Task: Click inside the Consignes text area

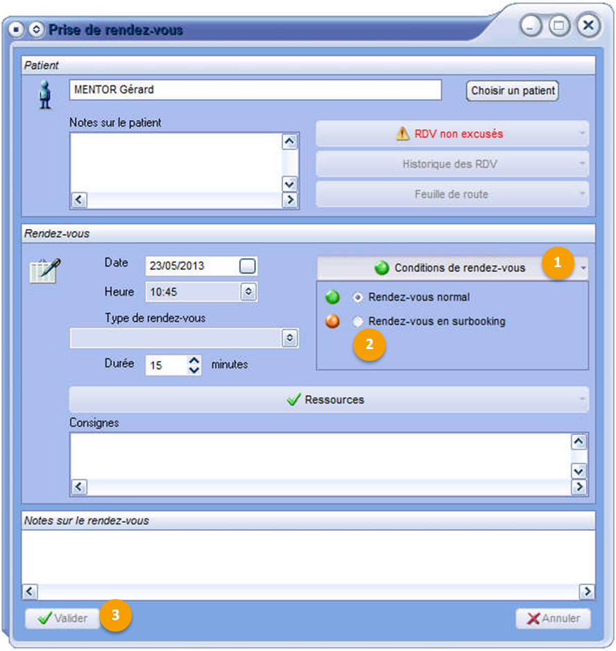Action: tap(319, 455)
